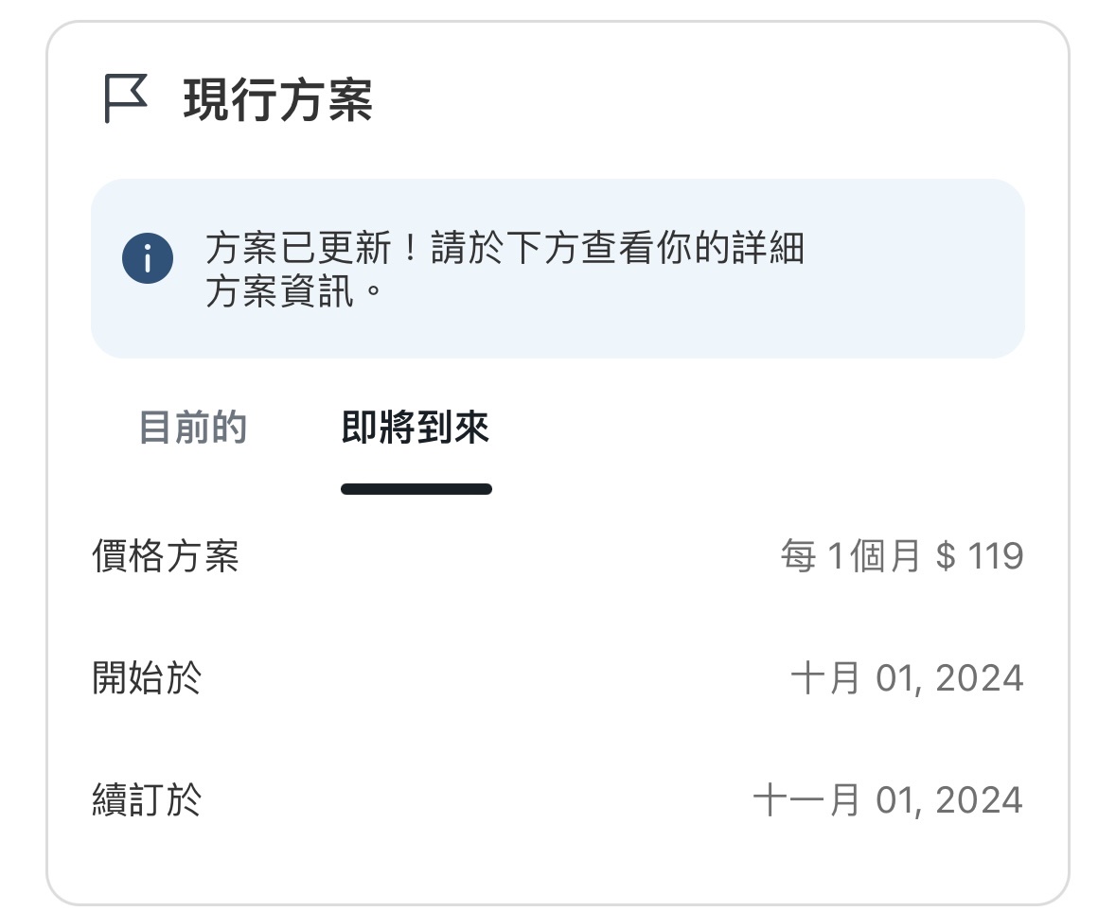Click the 十月 month text in start row
Screen dimensions: 1116x911
pos(825,678)
